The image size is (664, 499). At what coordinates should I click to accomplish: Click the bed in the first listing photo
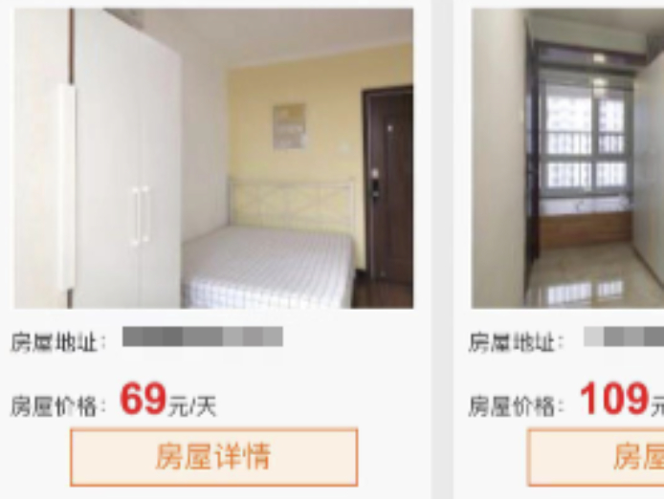pos(269,266)
